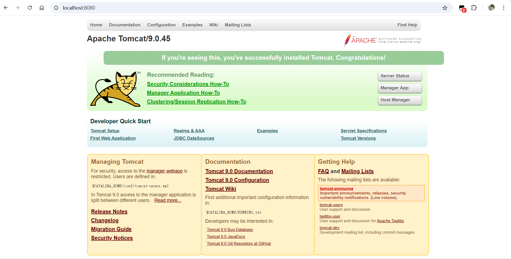Open the Tomcat Versions link
The width and height of the screenshot is (511, 259).
358,138
